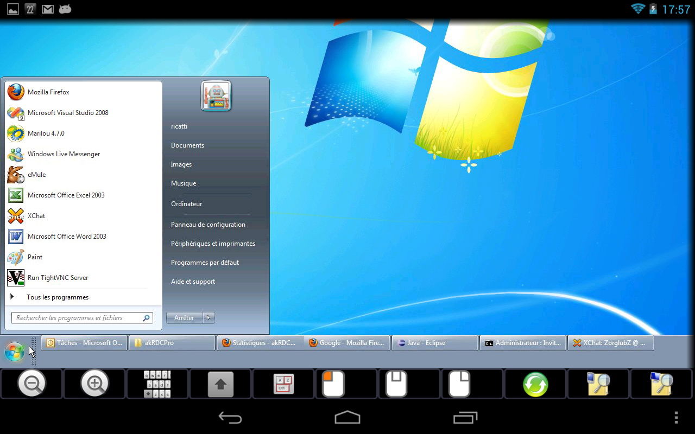Open the file browser icon on the far right toolbar

[661, 384]
